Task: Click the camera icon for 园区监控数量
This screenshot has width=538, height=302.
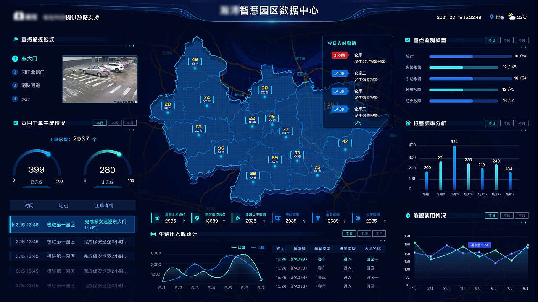Action: click(x=197, y=218)
